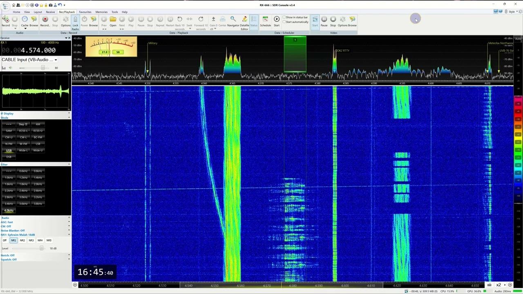
Task: Expand the Cache dropdown arrow
Action: click(x=25, y=29)
